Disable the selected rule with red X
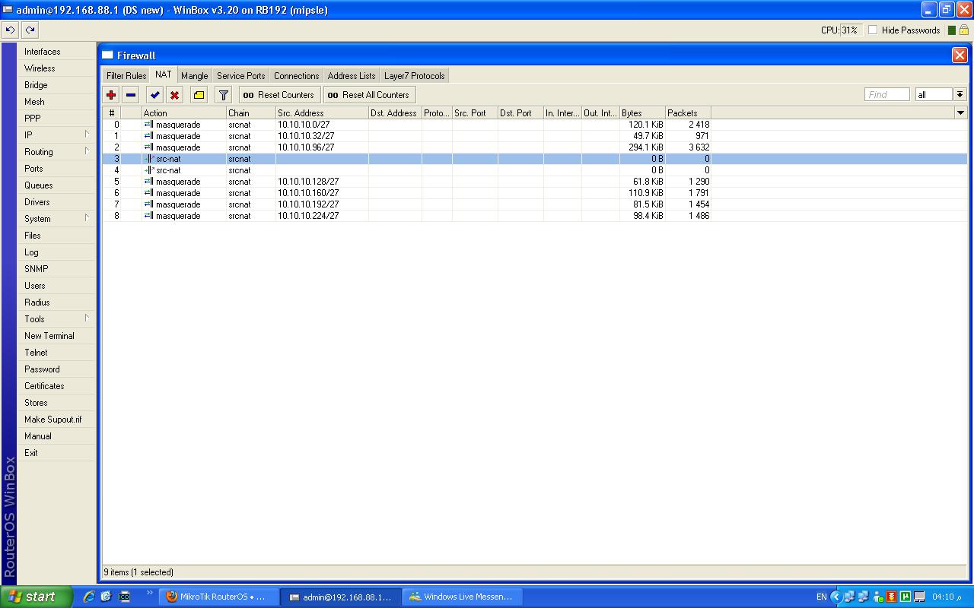The height and width of the screenshot is (608, 974). tap(175, 95)
